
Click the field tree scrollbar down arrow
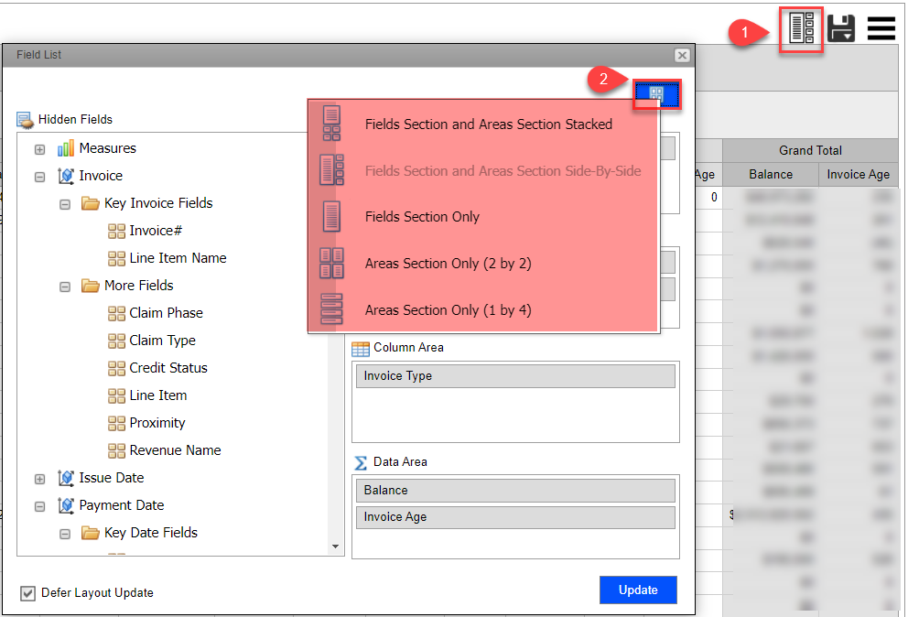336,547
